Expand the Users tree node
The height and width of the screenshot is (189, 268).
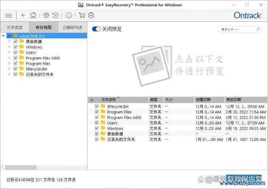(x=9, y=52)
